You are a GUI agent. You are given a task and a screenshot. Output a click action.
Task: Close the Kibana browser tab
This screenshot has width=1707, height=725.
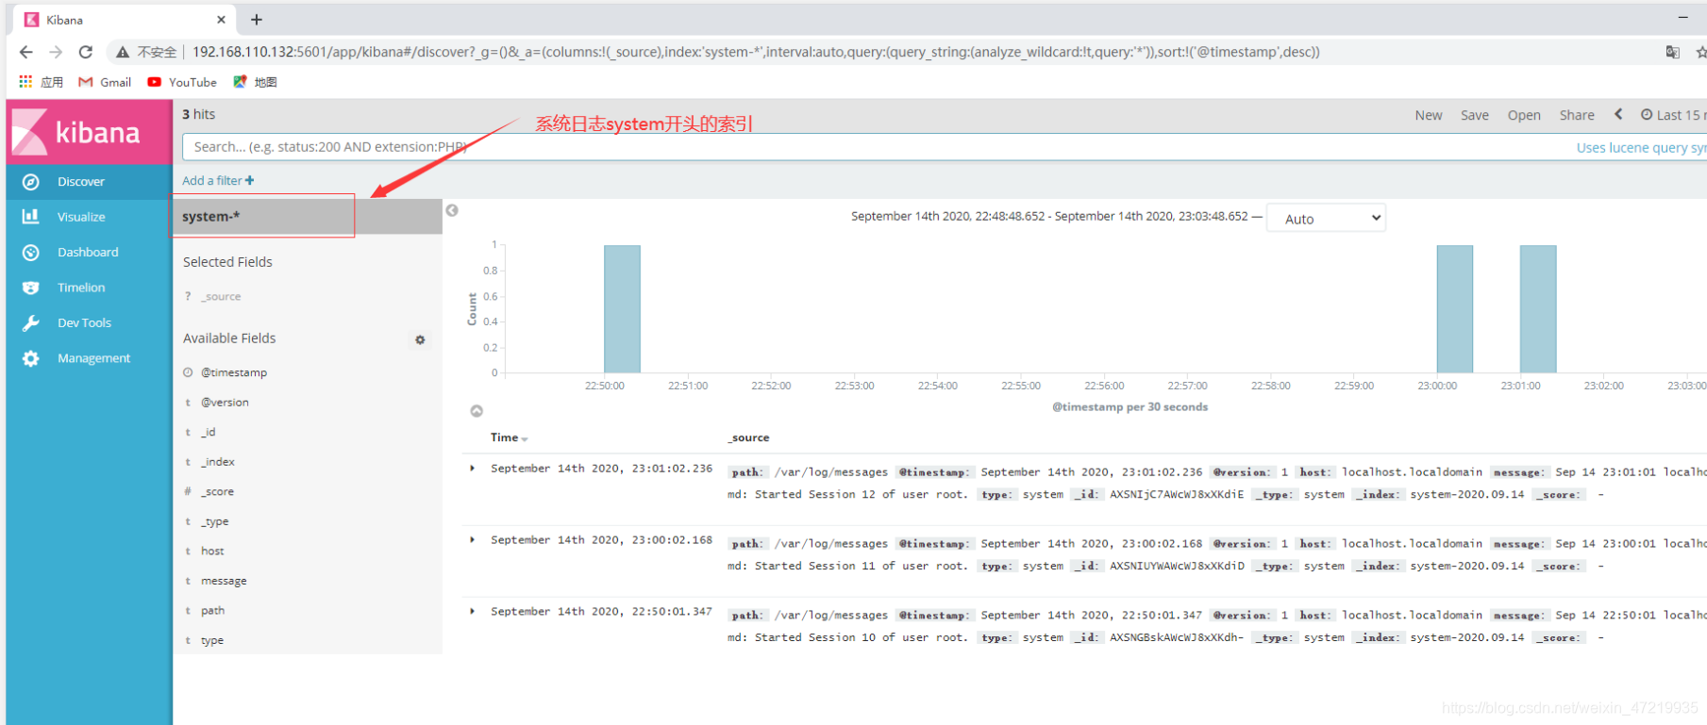coord(221,19)
